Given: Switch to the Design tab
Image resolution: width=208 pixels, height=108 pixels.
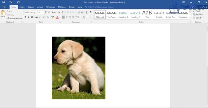Looking at the screenshot, I should [x=30, y=7].
